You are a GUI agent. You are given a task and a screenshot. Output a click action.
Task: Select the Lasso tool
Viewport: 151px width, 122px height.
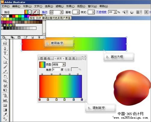(5, 43)
